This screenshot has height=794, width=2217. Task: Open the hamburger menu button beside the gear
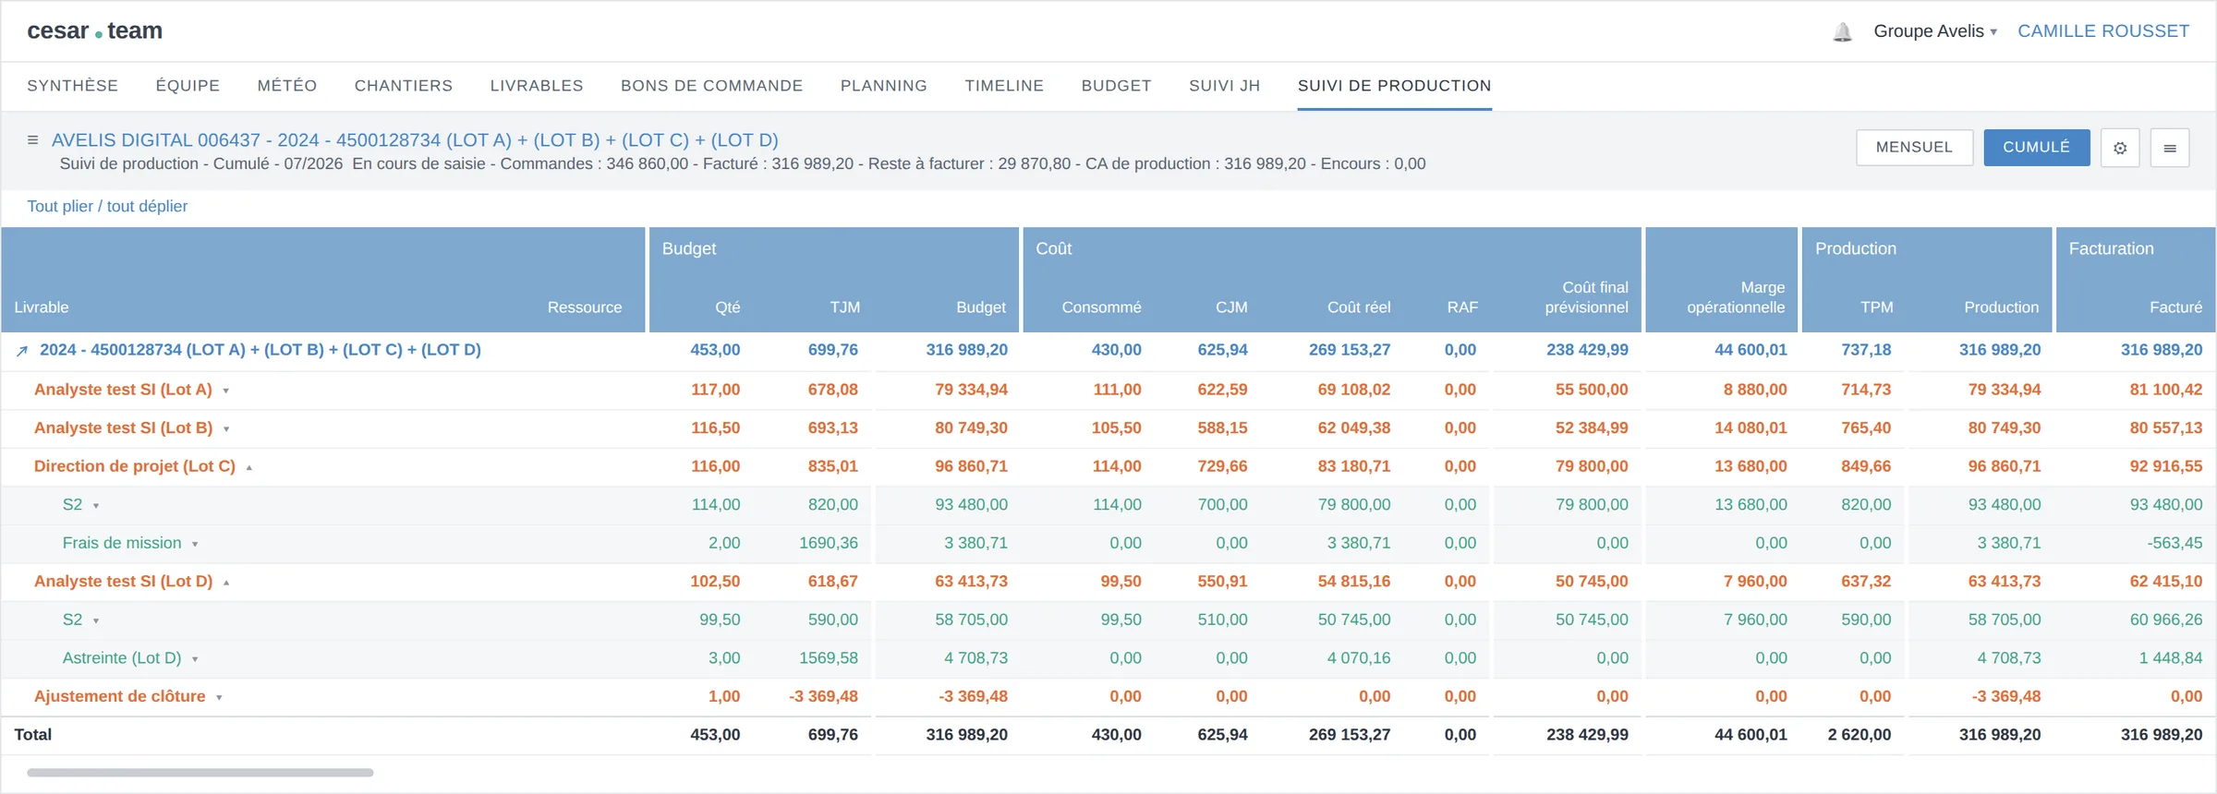pos(2170,148)
